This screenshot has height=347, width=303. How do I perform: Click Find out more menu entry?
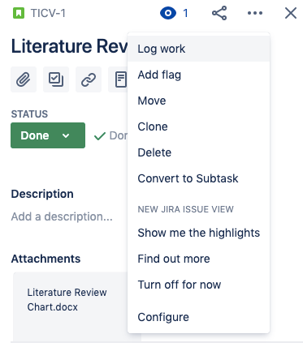pos(198,259)
